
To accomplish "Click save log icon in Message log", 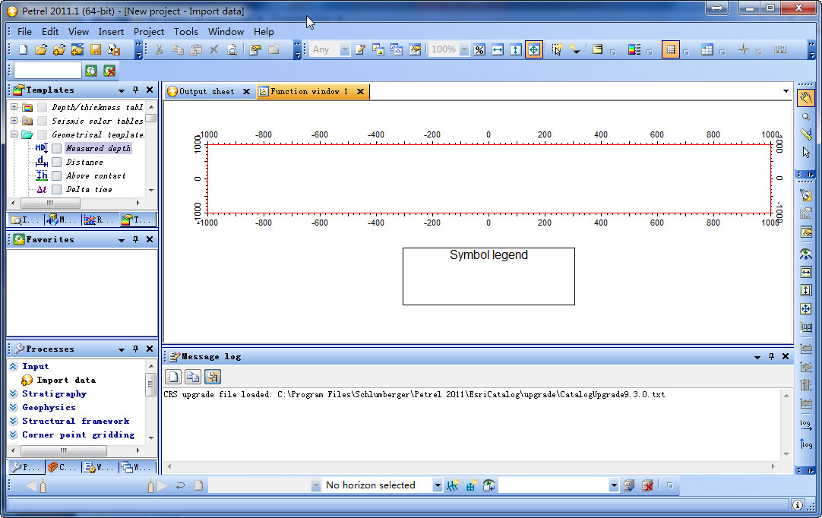I will [212, 377].
